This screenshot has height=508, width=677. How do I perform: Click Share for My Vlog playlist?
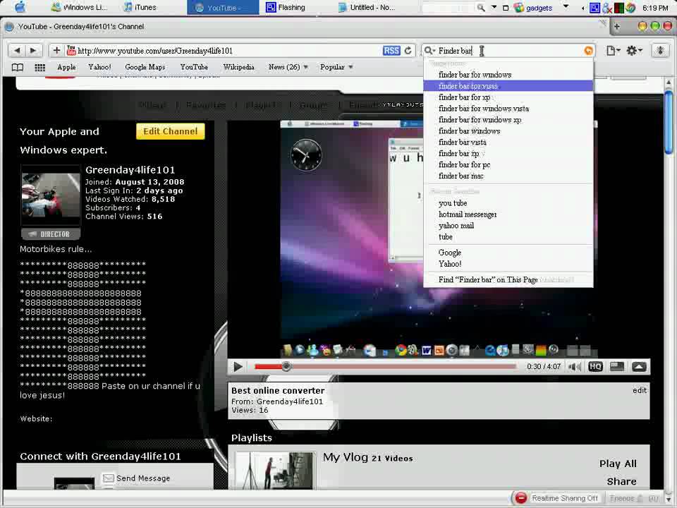click(621, 481)
